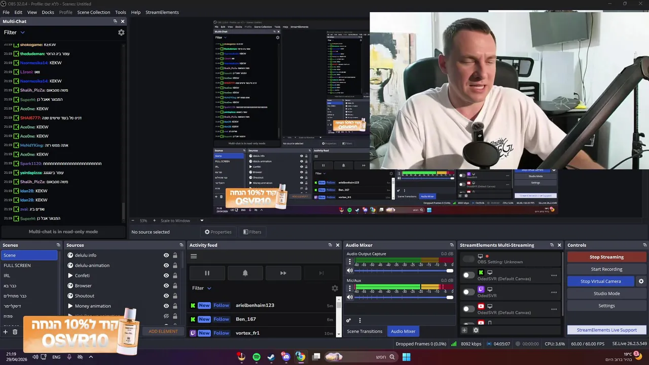
Task: Open Kick OdedSVR destination options dots
Action: (554, 276)
